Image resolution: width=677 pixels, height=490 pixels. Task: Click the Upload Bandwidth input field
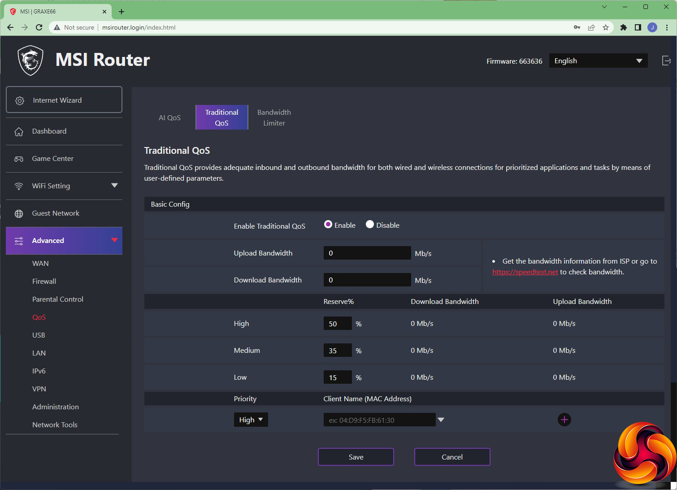click(367, 253)
